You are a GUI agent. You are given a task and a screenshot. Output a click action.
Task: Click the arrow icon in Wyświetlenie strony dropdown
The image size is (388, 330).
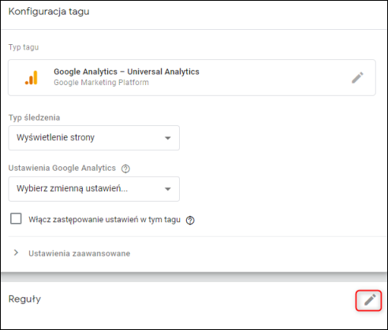click(x=168, y=138)
